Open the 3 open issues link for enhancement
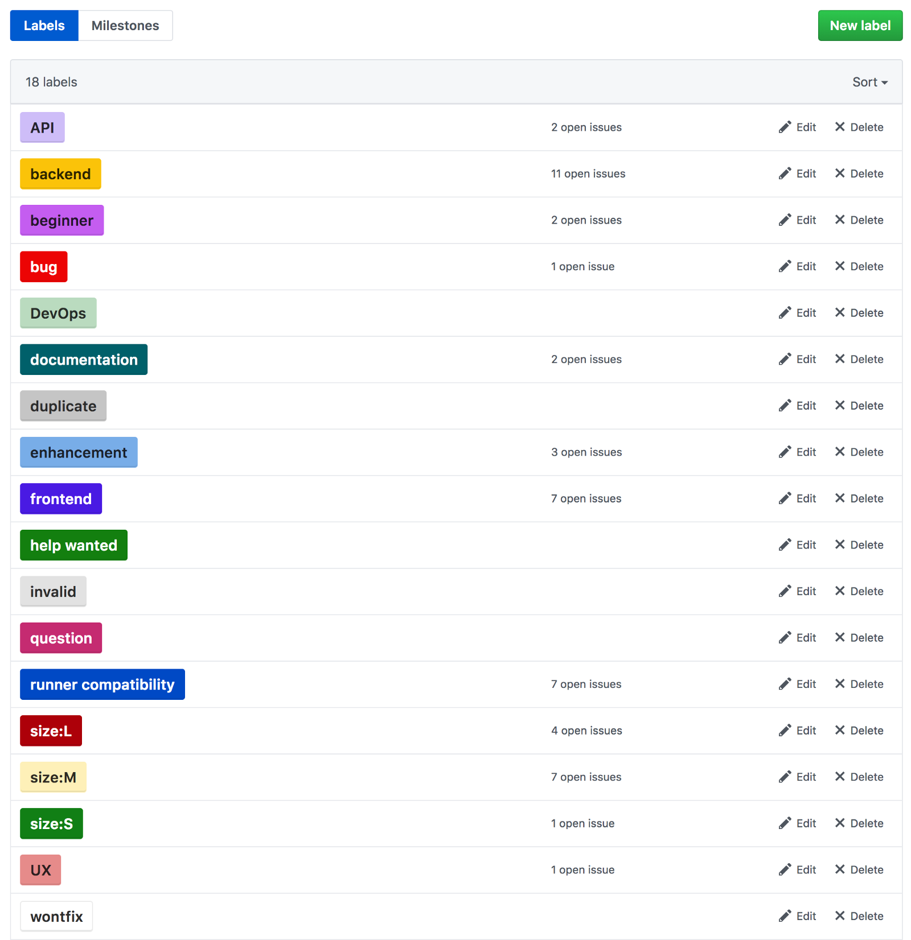Screen dimensions: 911x940 pos(586,452)
